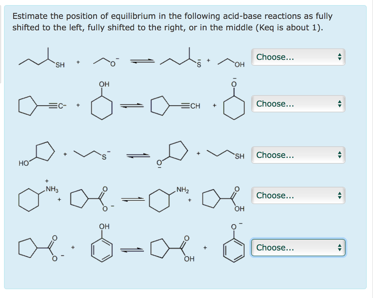Click the selector arrows on the thiolate reaction dropdown
Viewport: 373px width, 298px height.
point(339,155)
